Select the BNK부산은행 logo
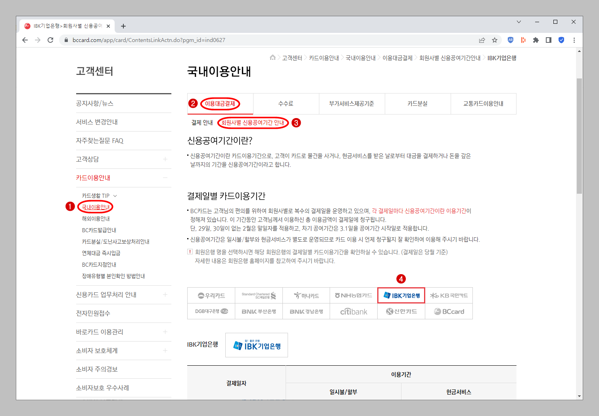The width and height of the screenshot is (599, 416). (259, 311)
